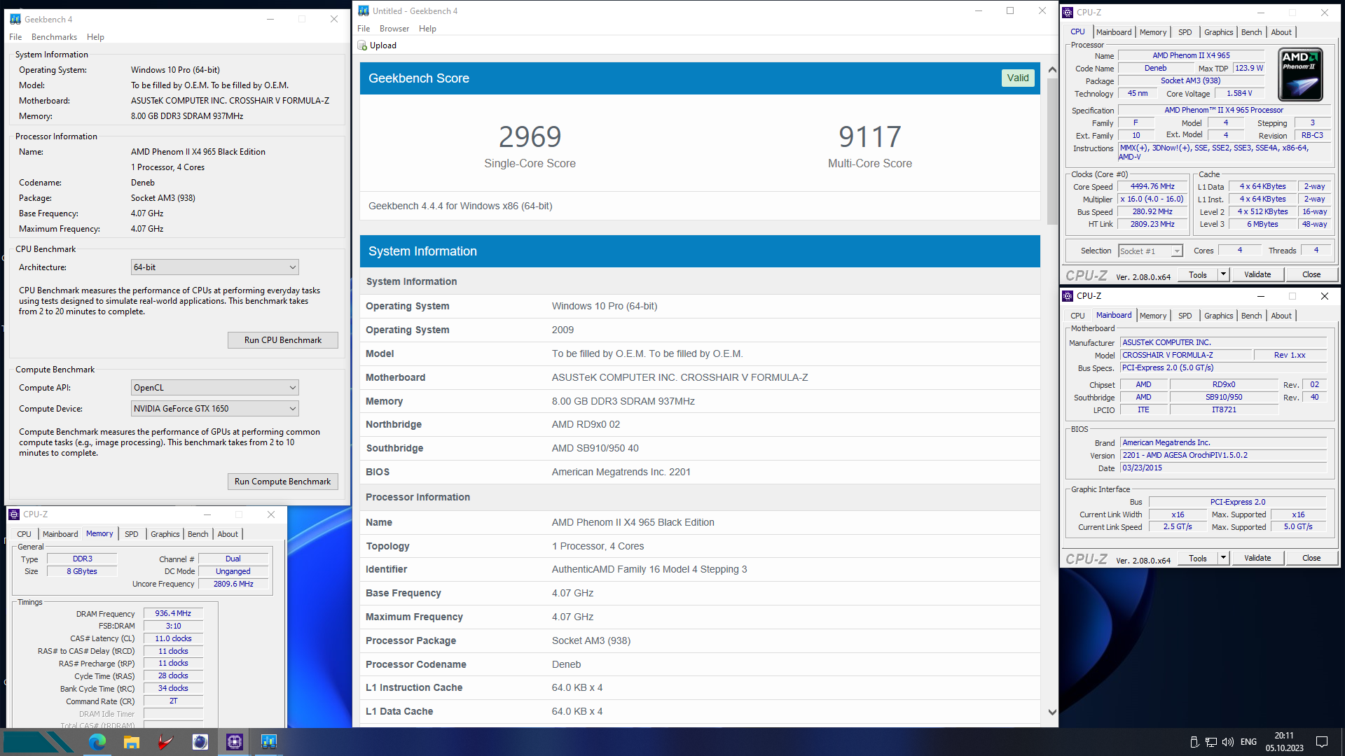Open the Graphics tab in CPU-Z Mainboard window
This screenshot has width=1345, height=756.
tap(1218, 316)
